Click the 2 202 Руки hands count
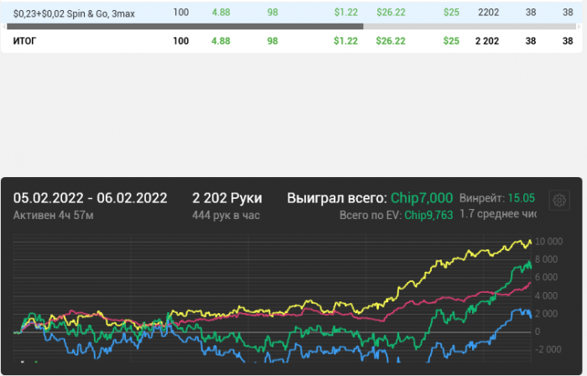587x376 pixels. (226, 198)
